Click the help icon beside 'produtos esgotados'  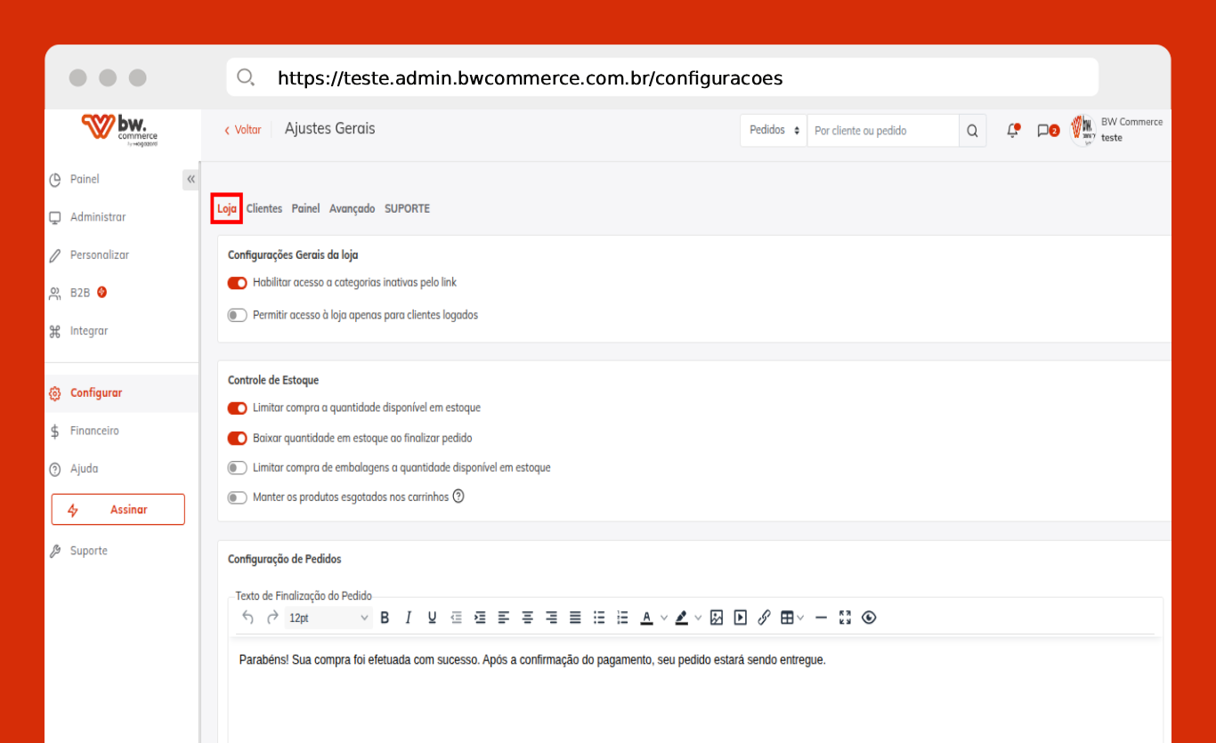458,497
